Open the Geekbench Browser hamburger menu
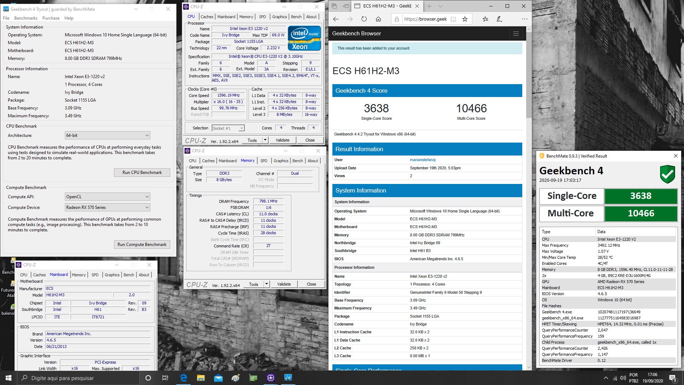The width and height of the screenshot is (684, 385). [516, 34]
